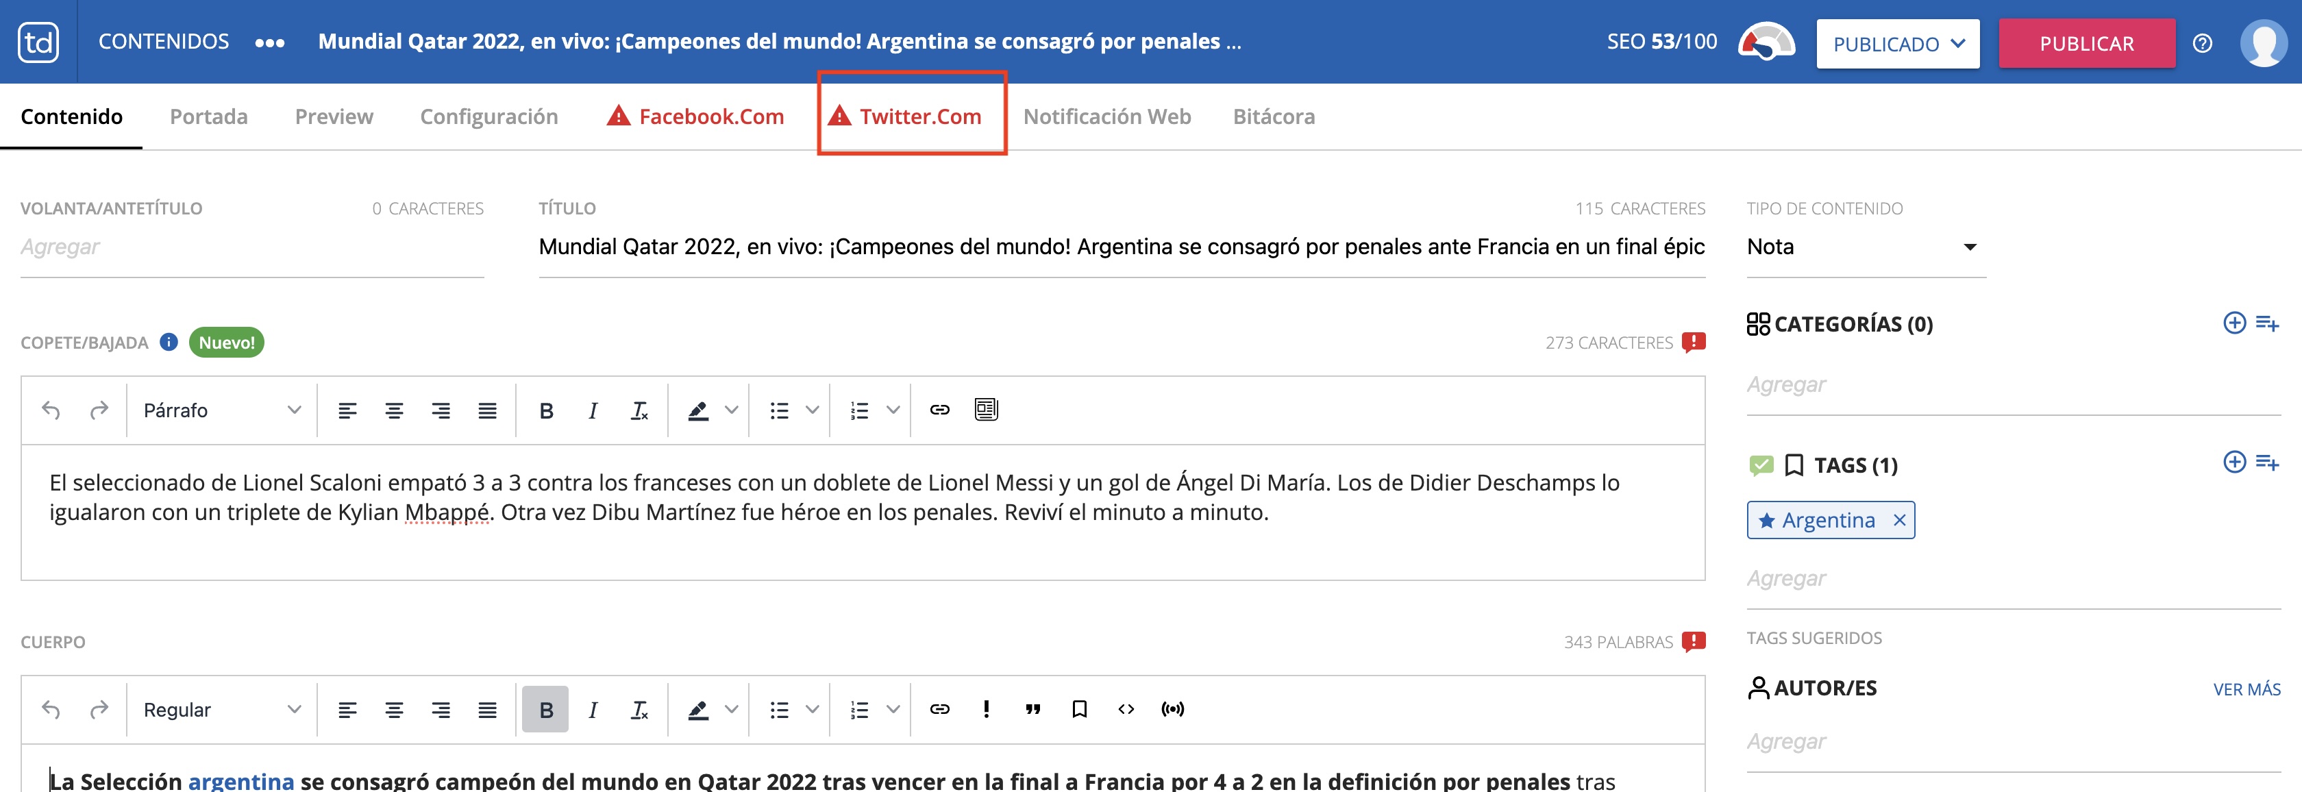The width and height of the screenshot is (2302, 792).
Task: Click the related-note icon in Copete toolbar
Action: [986, 410]
